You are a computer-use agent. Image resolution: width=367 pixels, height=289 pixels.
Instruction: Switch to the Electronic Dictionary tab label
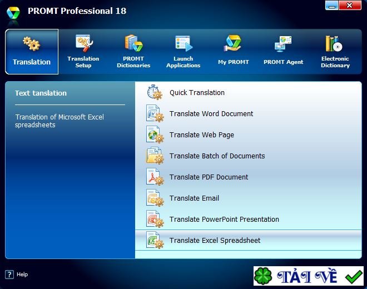coord(335,62)
